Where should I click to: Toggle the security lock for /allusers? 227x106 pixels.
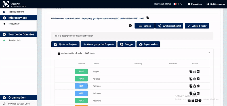click(x=195, y=93)
